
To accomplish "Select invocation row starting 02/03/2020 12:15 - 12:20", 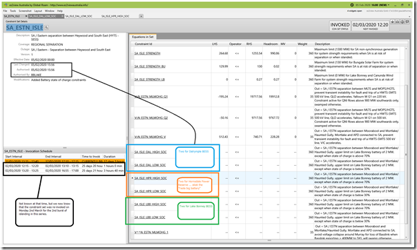I will tap(64, 166).
